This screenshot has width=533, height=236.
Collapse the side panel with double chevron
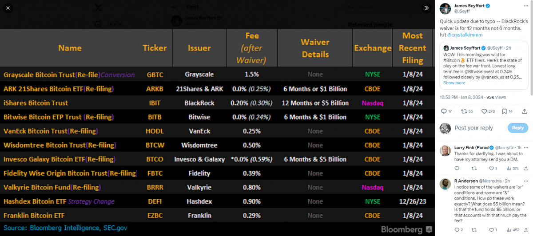[x=426, y=8]
